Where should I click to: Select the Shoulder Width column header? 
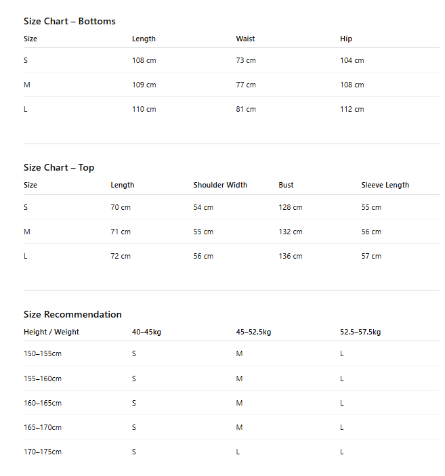(220, 185)
